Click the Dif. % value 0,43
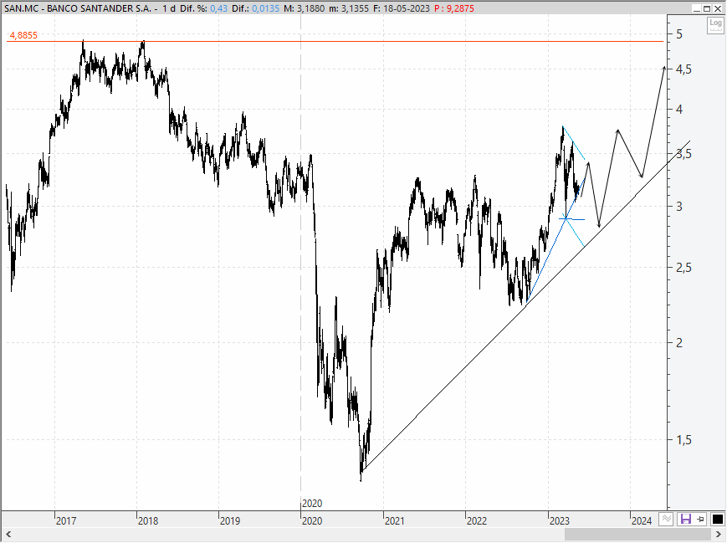The height and width of the screenshot is (543, 727). click(x=219, y=8)
